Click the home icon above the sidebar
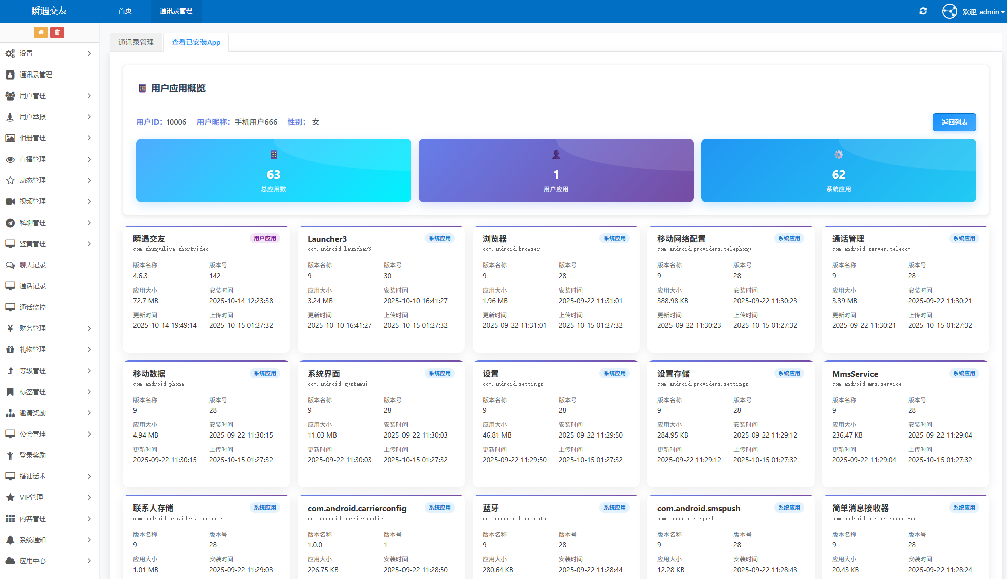 pyautogui.click(x=41, y=32)
